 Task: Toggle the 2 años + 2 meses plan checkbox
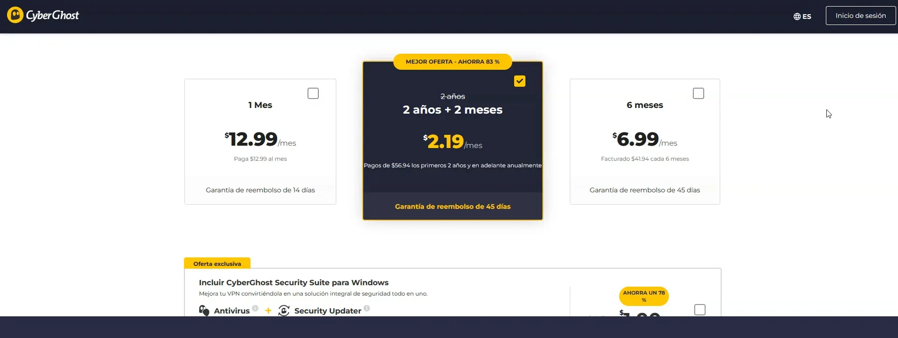pos(520,81)
